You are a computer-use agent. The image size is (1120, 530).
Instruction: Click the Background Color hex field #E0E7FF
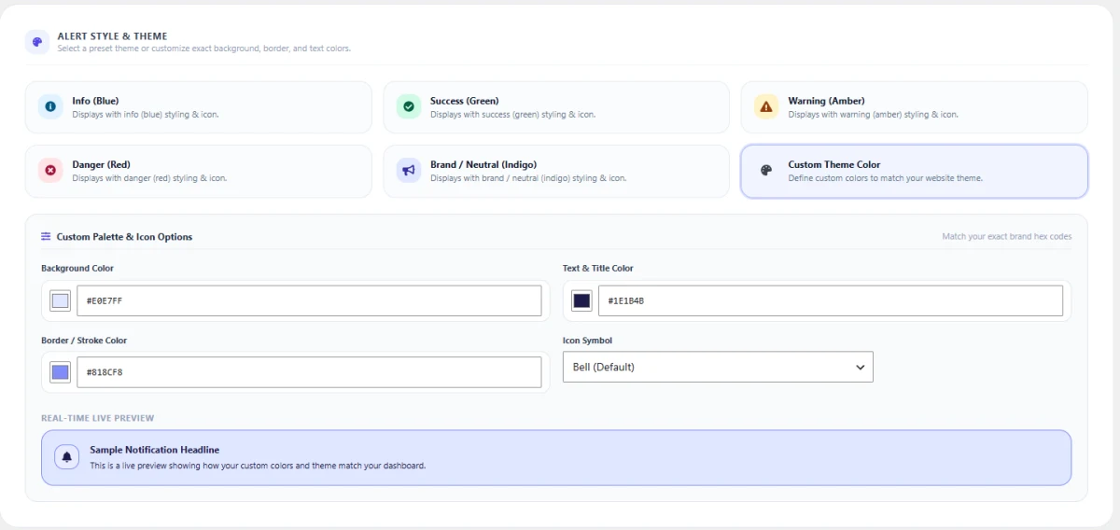[309, 300]
